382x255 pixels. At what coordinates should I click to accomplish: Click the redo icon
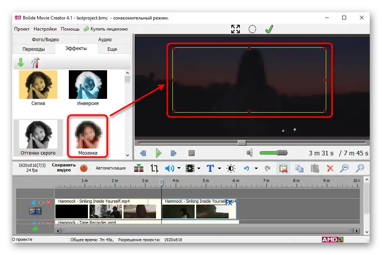(268, 168)
